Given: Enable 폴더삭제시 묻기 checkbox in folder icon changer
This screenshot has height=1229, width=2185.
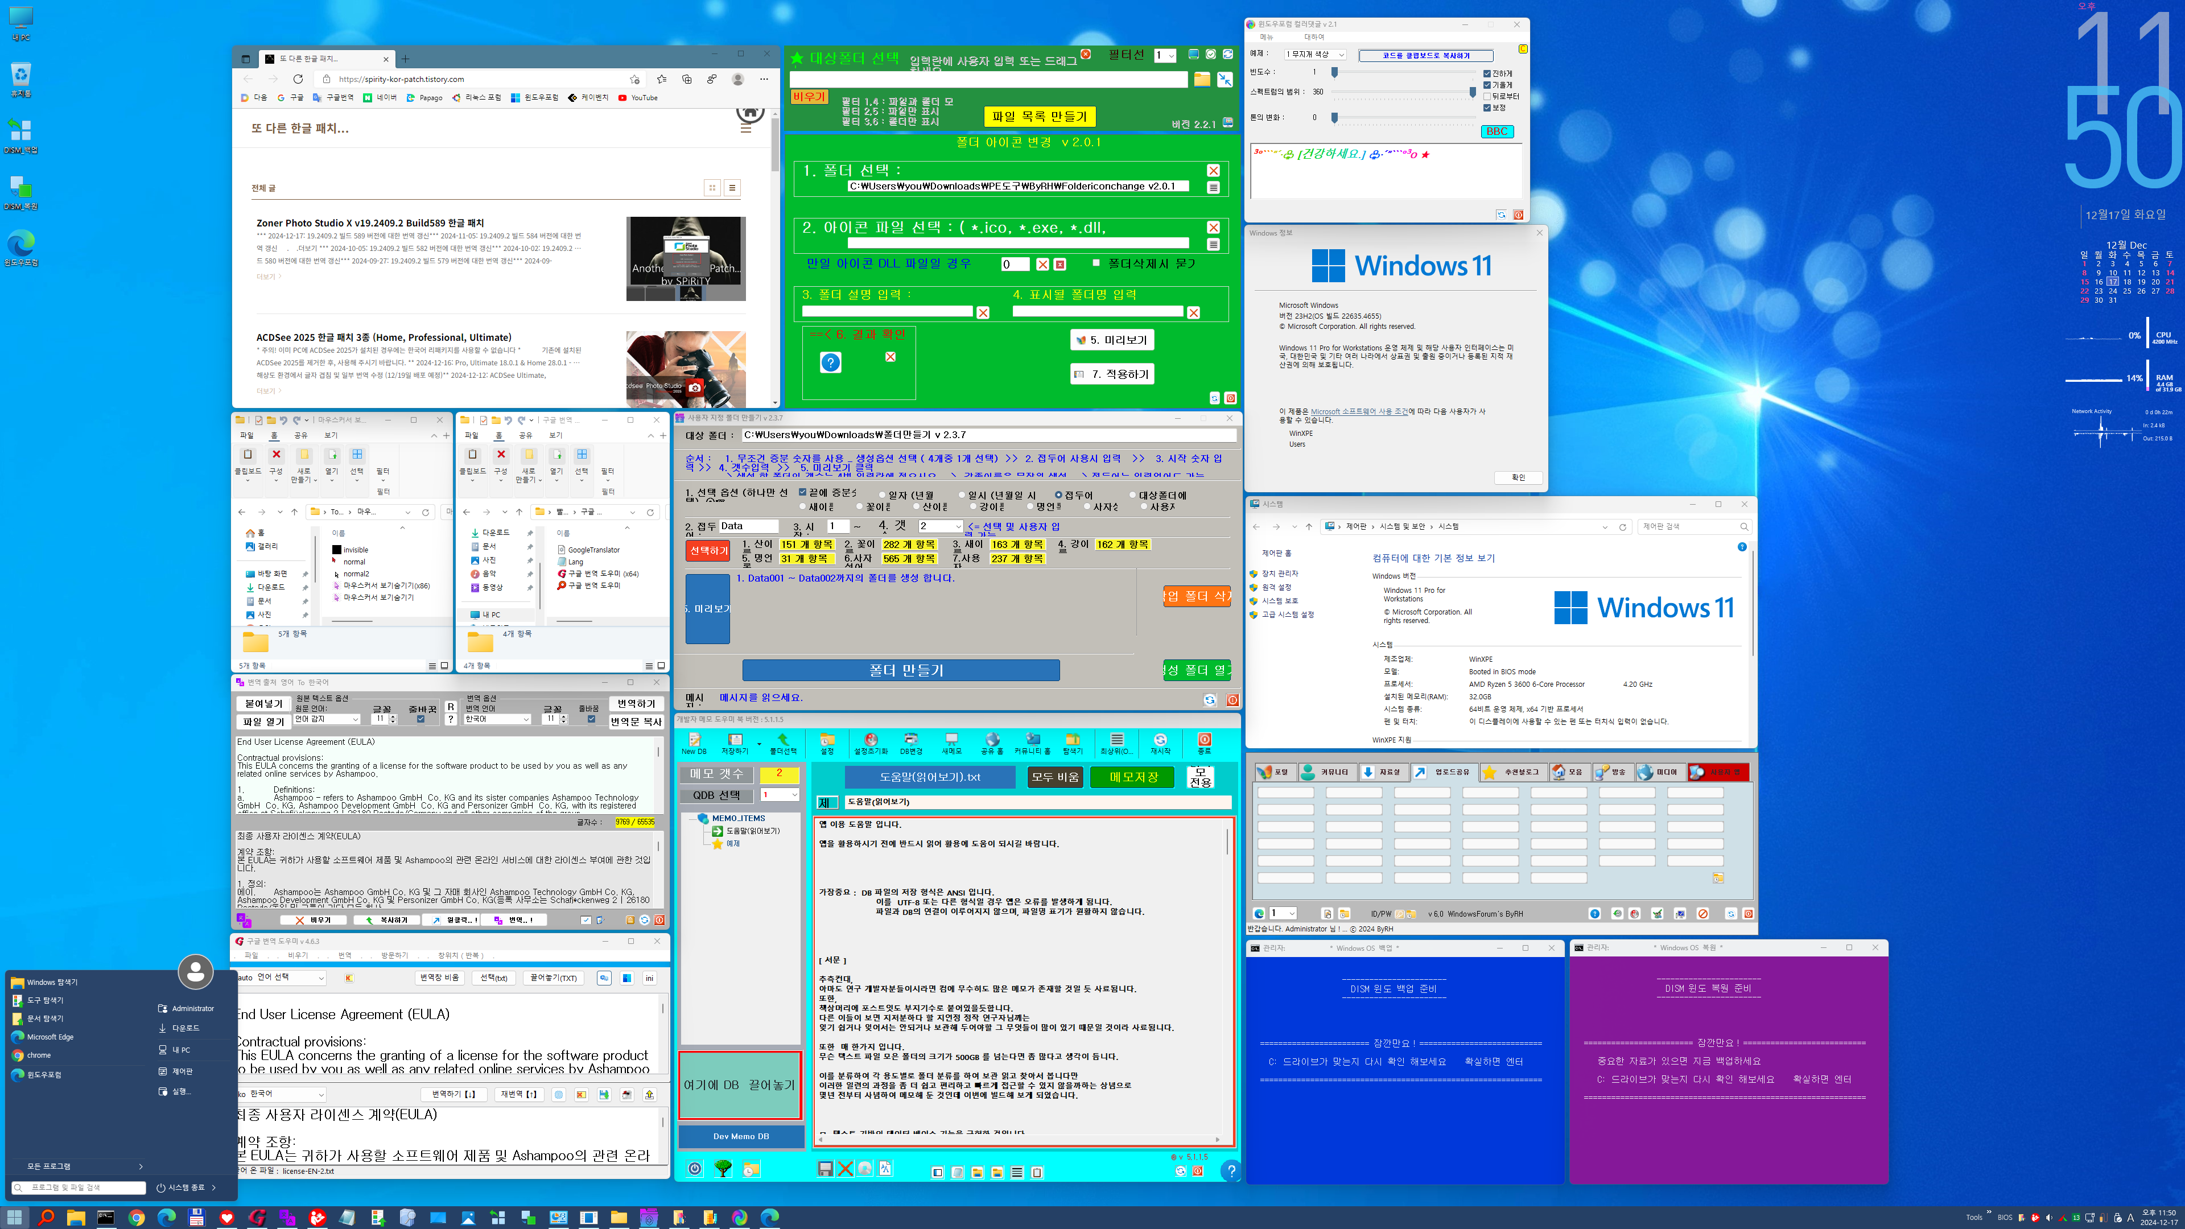Looking at the screenshot, I should [1096, 263].
